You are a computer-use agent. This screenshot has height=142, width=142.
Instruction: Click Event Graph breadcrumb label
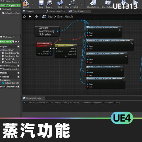(65, 16)
